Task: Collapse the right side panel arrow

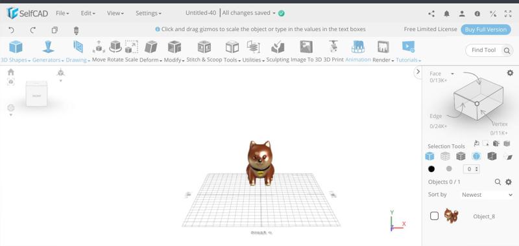Action: point(418,72)
